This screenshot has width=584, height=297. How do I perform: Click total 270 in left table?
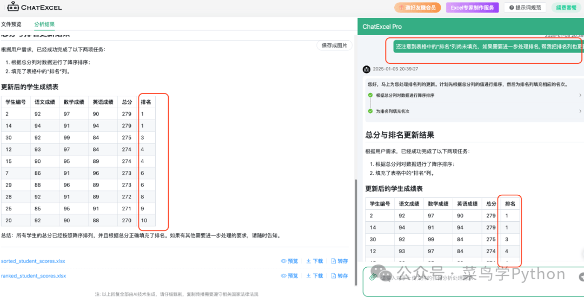click(x=127, y=221)
